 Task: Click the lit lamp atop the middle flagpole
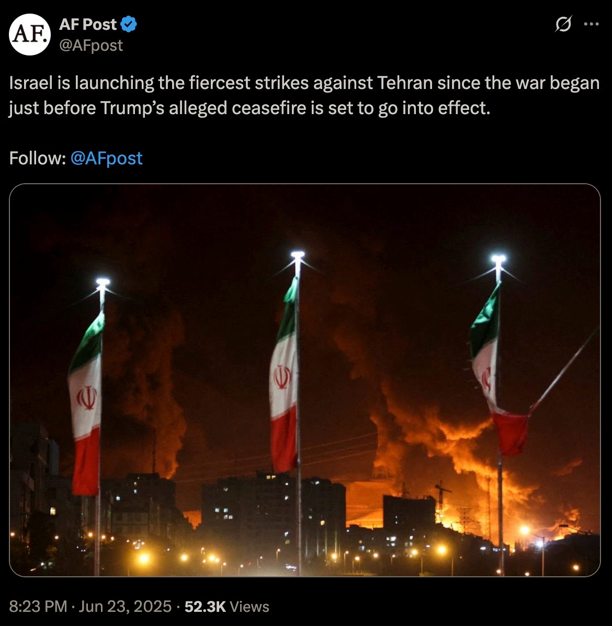click(298, 255)
